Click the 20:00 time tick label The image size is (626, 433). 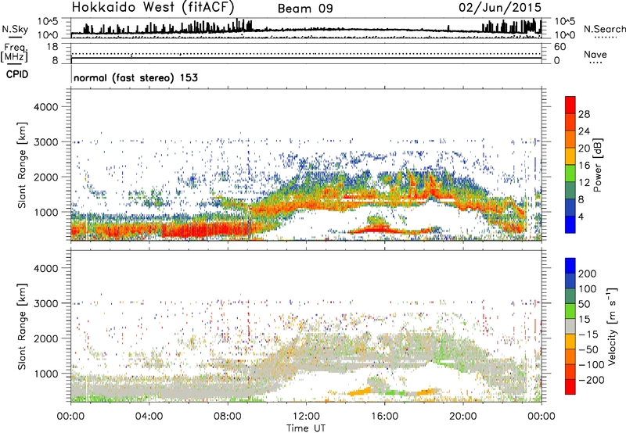point(462,417)
